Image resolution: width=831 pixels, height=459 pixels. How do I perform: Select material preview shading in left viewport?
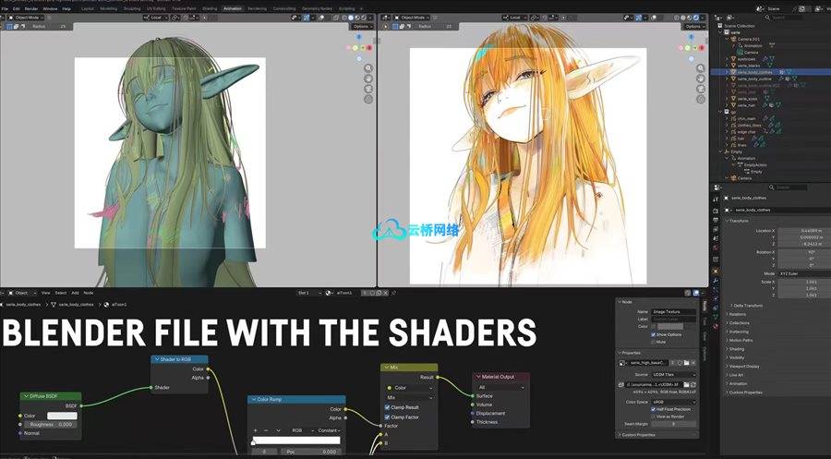click(356, 18)
